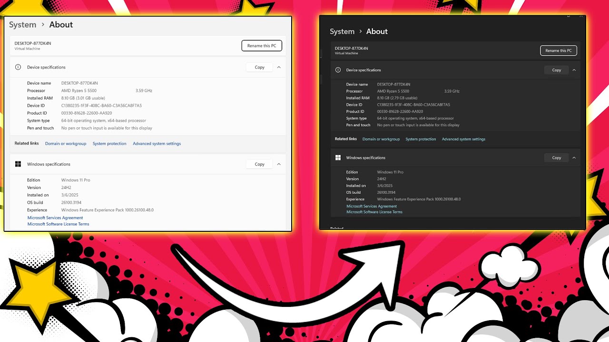Click Windows 11 Pro edition, dark window
Screen dimensions: 609x342
tap(390, 172)
